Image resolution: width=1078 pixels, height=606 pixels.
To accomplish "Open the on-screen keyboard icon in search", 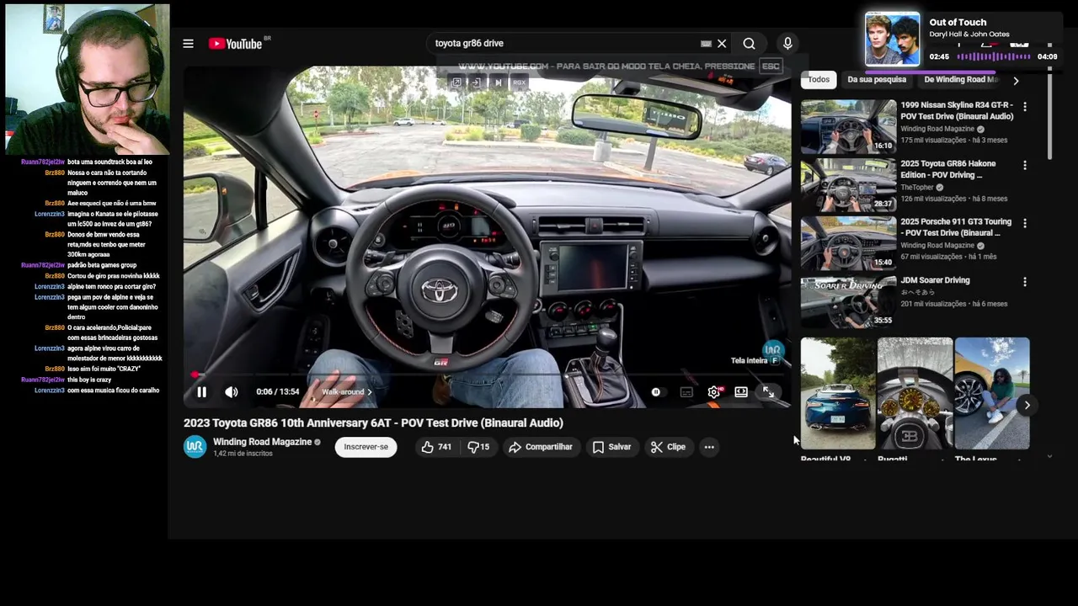I will click(706, 44).
